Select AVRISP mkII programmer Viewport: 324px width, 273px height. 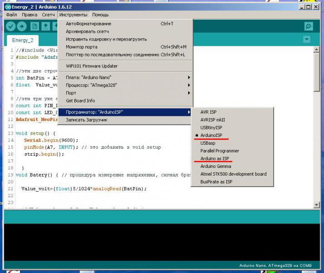click(x=232, y=120)
